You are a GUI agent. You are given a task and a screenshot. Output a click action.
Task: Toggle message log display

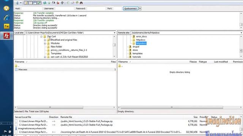coord(26,3)
